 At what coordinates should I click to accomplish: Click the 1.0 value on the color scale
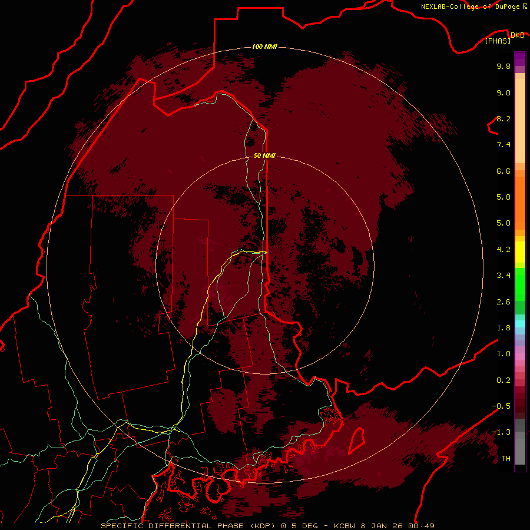pos(503,354)
